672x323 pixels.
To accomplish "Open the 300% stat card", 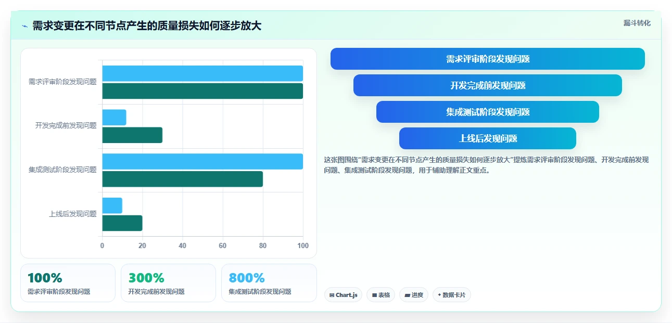I will [x=168, y=283].
